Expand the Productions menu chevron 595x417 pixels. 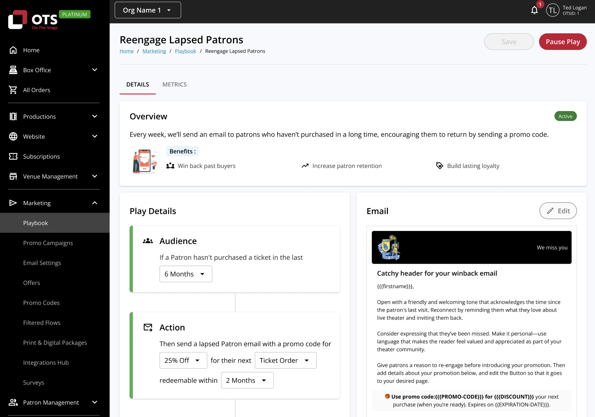pyautogui.click(x=95, y=116)
